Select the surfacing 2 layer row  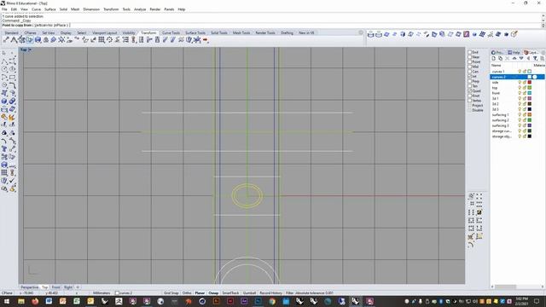tap(518, 120)
